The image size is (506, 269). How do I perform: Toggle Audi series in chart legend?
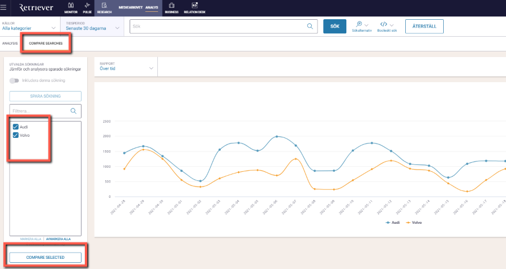tap(393, 223)
